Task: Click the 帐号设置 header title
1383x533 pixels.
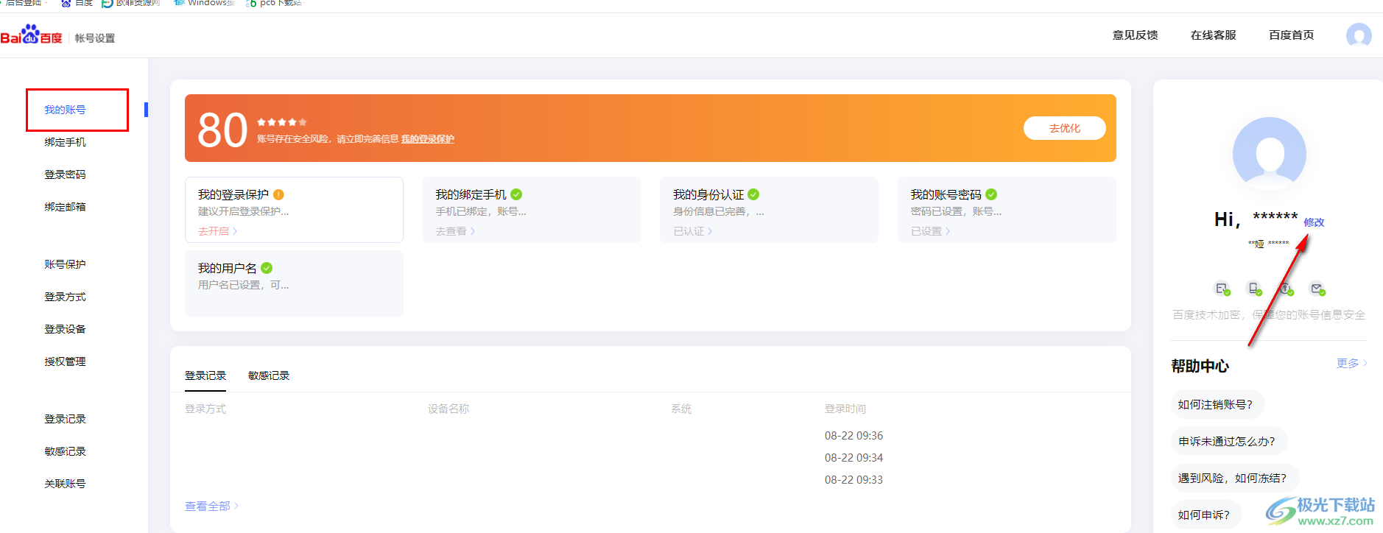Action: click(x=95, y=38)
